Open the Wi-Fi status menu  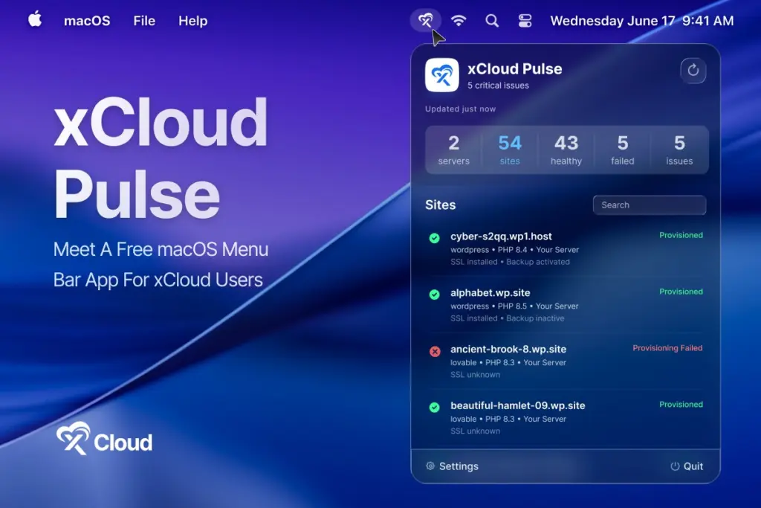[x=459, y=20]
